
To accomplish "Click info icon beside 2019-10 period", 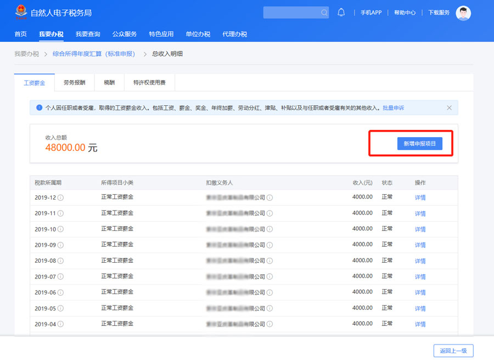I will pos(61,229).
